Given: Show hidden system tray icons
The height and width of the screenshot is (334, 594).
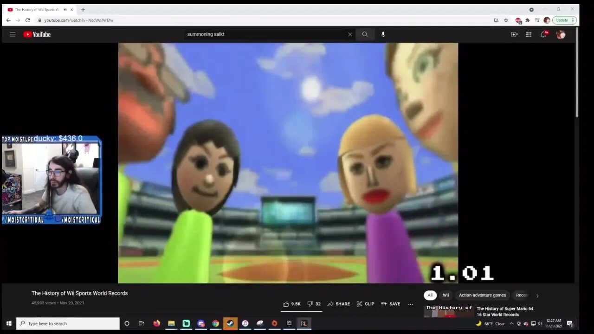Looking at the screenshot, I should [511, 324].
